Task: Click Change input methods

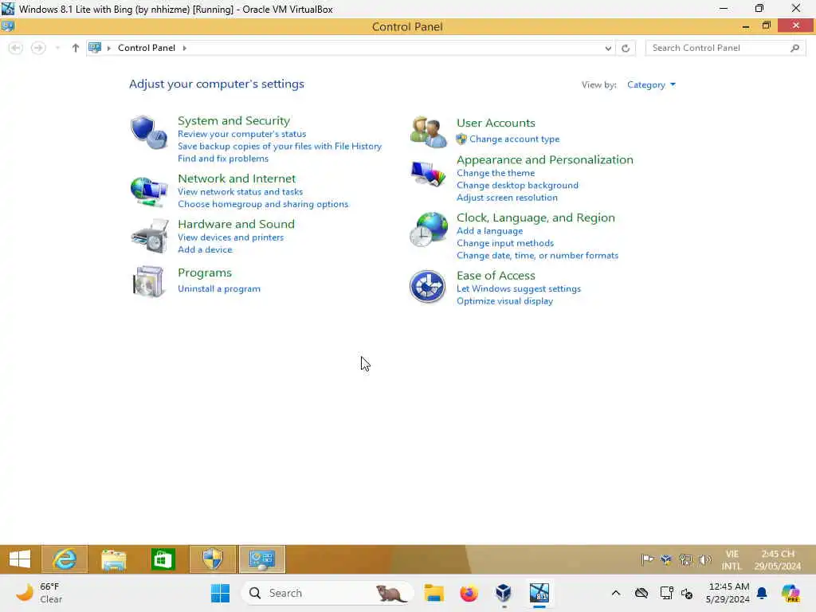Action: [x=504, y=243]
